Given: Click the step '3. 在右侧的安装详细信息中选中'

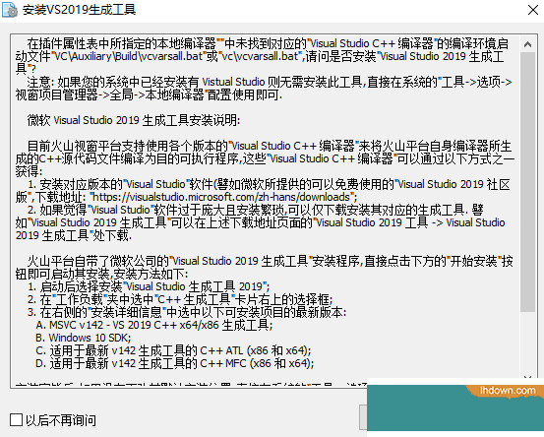Looking at the screenshot, I should [187, 312].
